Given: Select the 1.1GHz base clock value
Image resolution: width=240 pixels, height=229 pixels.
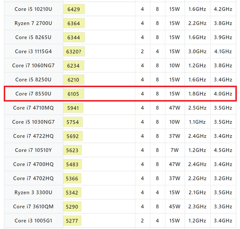Looking at the screenshot, I should [x=197, y=122].
